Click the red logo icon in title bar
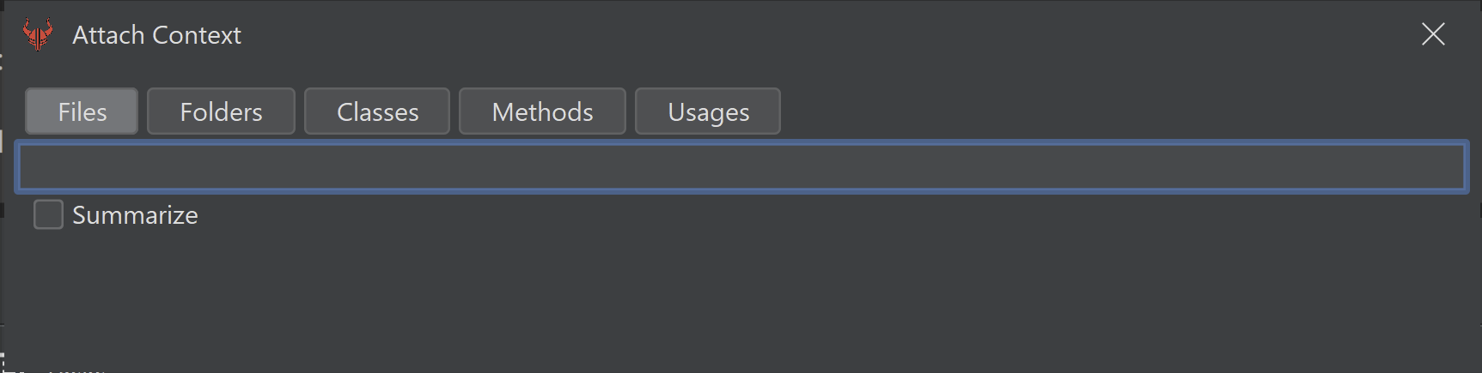This screenshot has height=373, width=1482. point(38,34)
